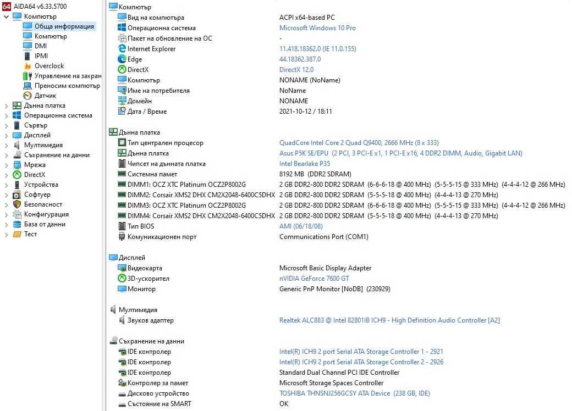Open the ICH9 Storage Controller 1 - 2921 link
The width and height of the screenshot is (572, 411).
[x=361, y=352]
